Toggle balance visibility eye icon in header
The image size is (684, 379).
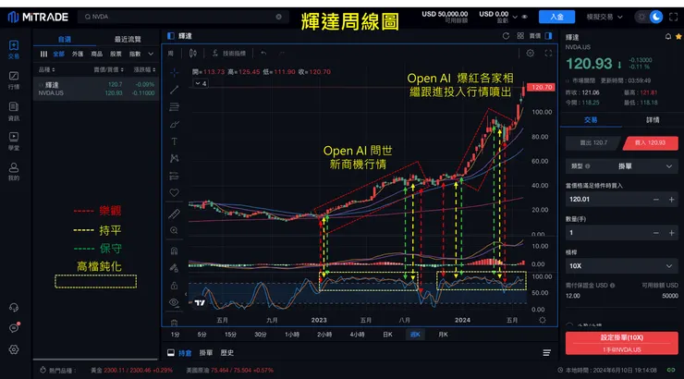[525, 17]
